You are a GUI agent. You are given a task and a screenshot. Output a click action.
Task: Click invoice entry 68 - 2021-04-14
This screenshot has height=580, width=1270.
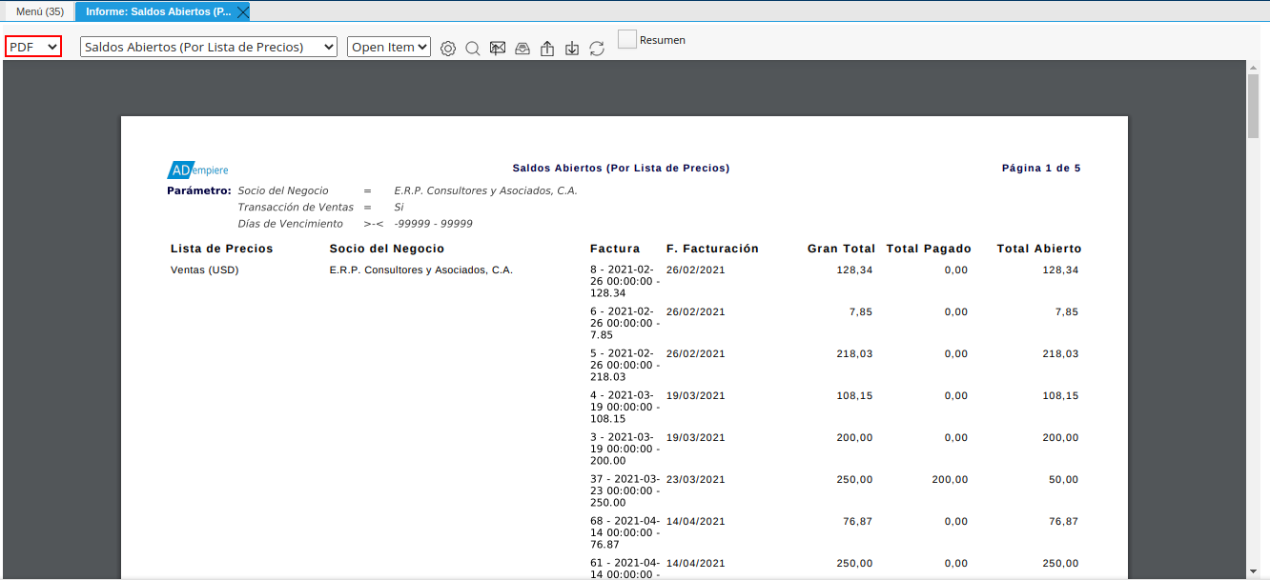[625, 533]
